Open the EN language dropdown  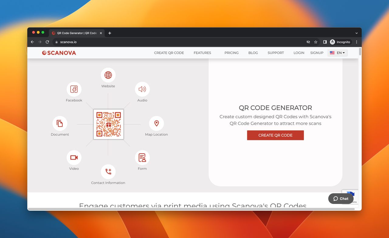[337, 53]
